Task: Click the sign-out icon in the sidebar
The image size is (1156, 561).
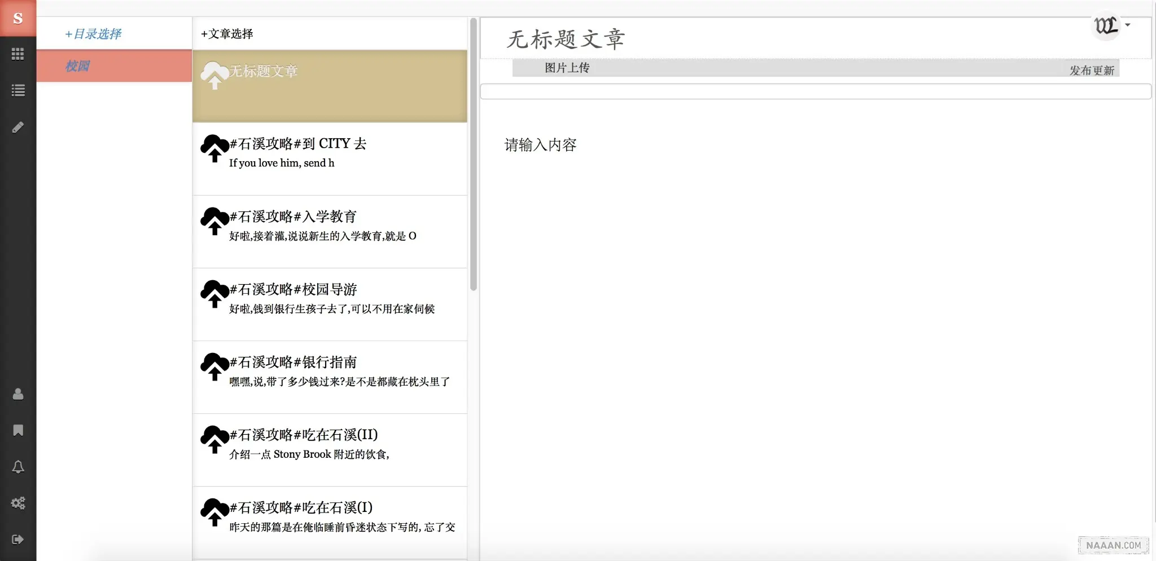Action: [x=18, y=540]
